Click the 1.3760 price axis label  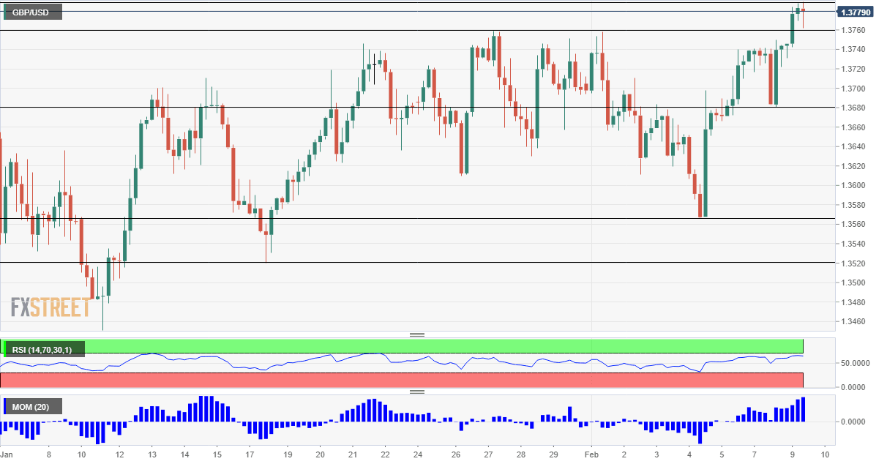pos(853,31)
